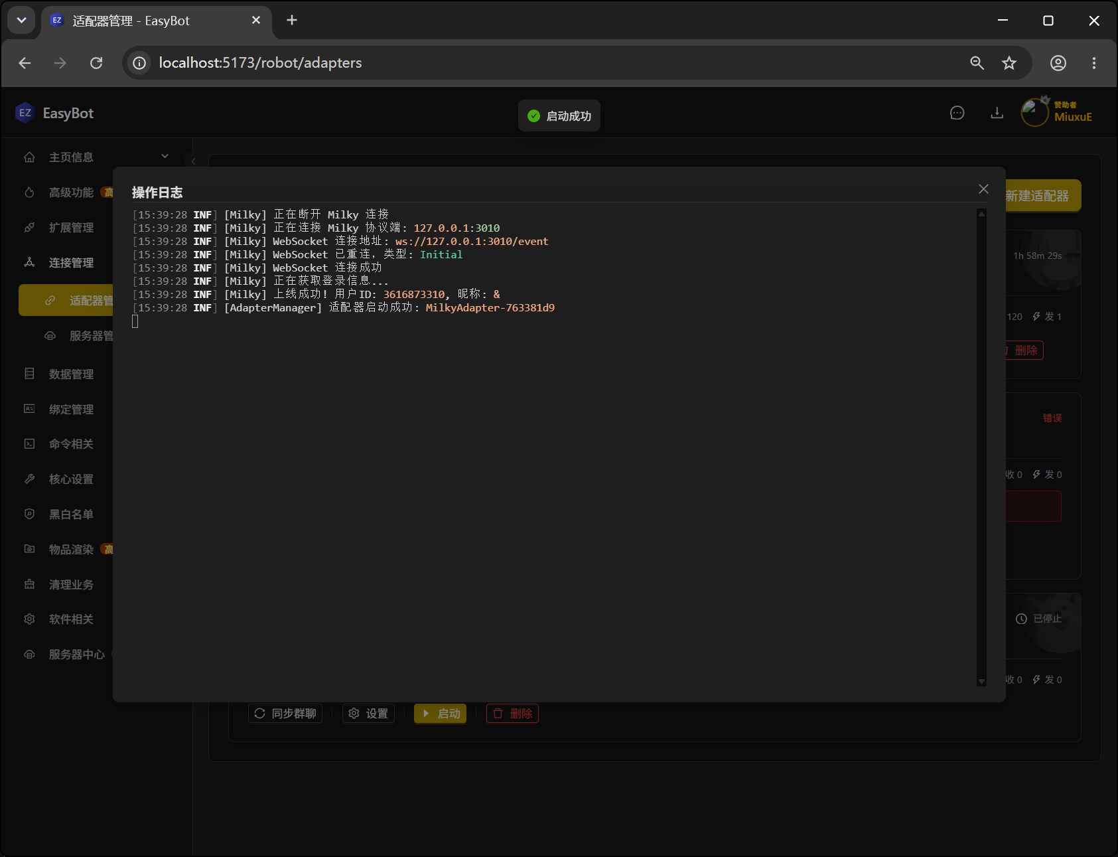The image size is (1118, 857).
Task: Click the download icon in header
Action: click(x=997, y=113)
